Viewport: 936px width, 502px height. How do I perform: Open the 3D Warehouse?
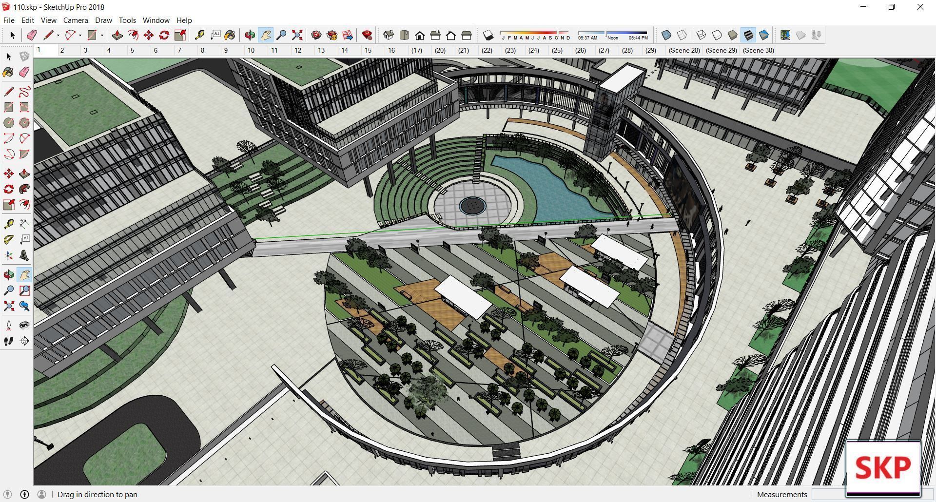pyautogui.click(x=316, y=35)
